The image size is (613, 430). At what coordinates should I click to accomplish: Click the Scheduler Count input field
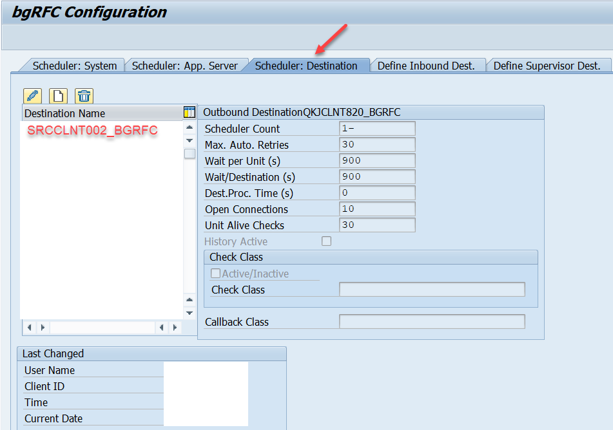click(x=377, y=129)
